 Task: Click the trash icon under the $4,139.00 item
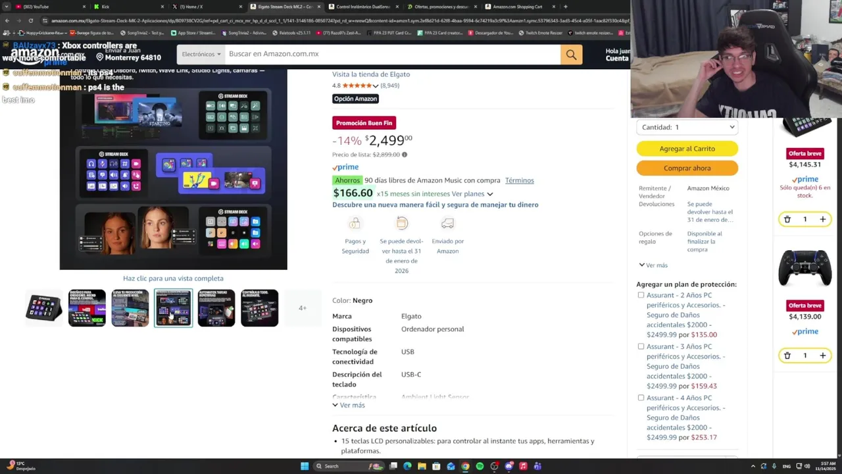pyautogui.click(x=787, y=355)
